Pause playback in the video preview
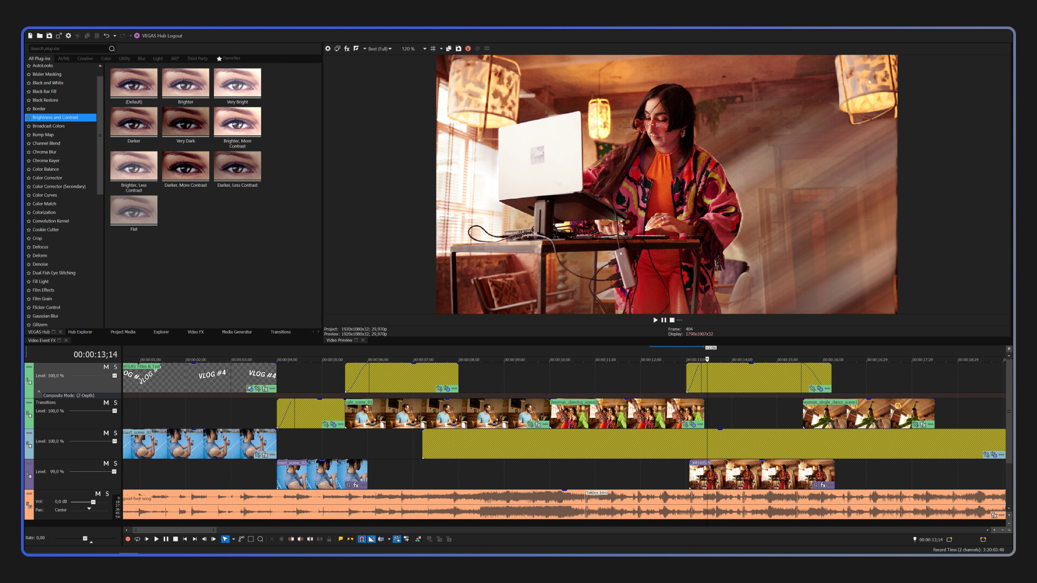The image size is (1037, 583). pos(663,320)
